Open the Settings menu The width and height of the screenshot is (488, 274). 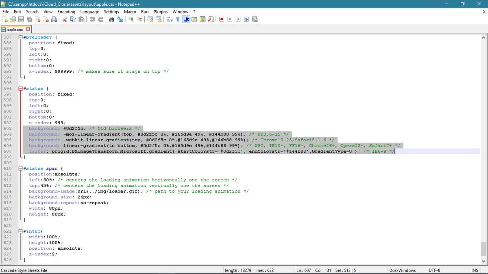[x=111, y=12]
